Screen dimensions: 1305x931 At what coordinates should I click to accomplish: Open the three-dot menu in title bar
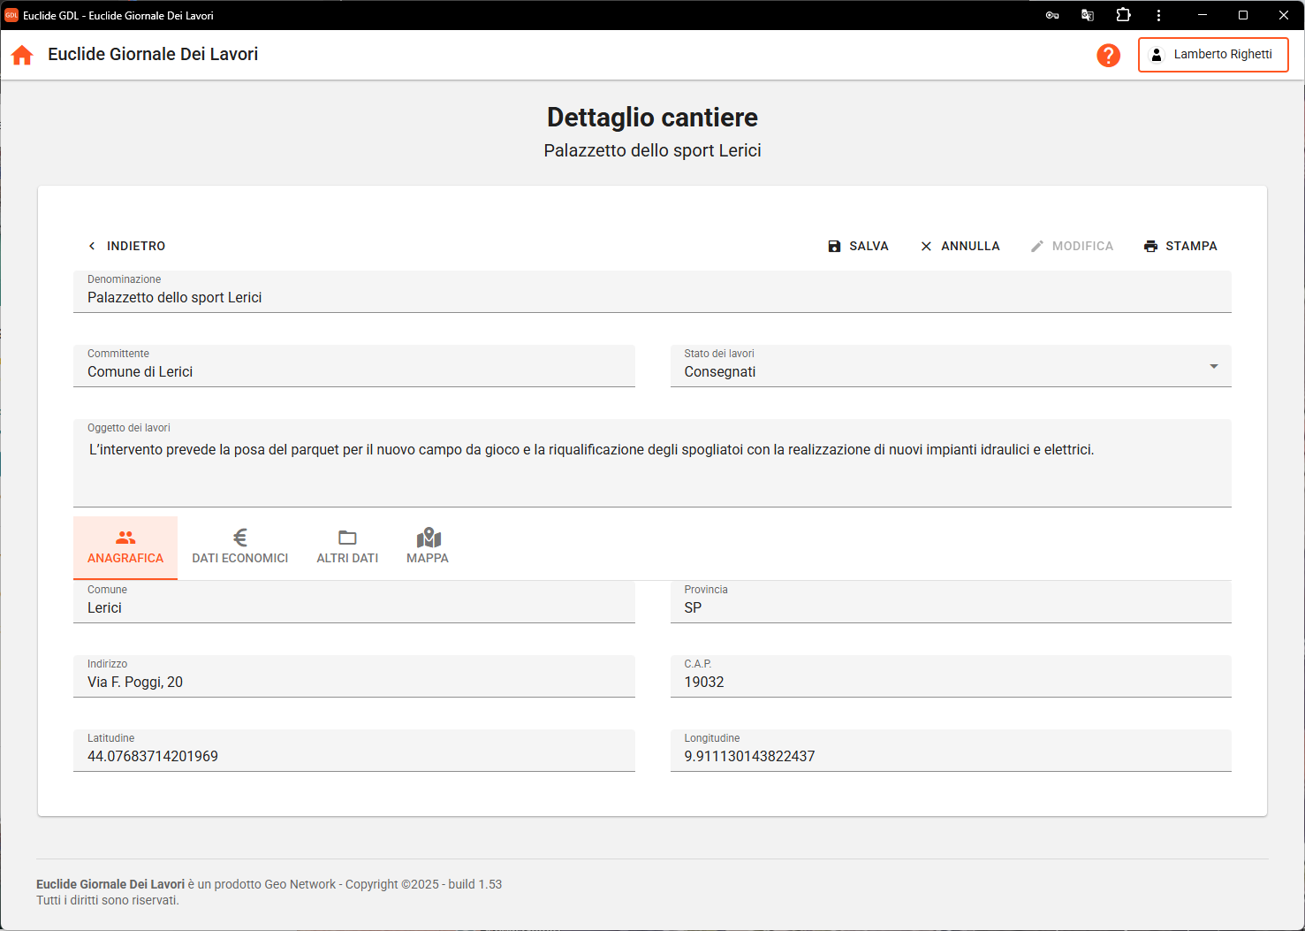[x=1158, y=15]
